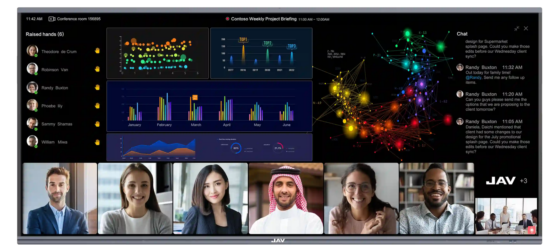Click the red recording indicator dot
Viewport: 556px width, 248px height.
(227, 19)
